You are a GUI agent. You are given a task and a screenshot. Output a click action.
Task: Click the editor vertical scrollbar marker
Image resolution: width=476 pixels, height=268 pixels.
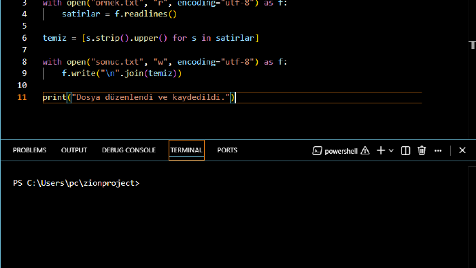(x=472, y=45)
